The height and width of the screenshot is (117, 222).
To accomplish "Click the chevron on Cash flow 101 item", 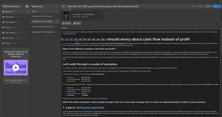I will 57,21.
